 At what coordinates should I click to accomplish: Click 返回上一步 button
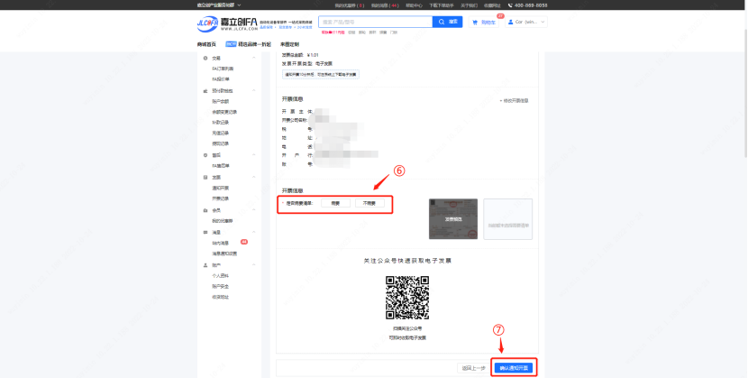point(472,367)
